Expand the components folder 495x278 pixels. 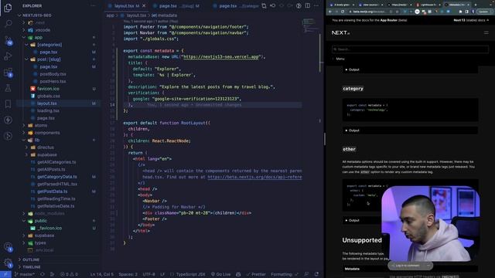47,133
